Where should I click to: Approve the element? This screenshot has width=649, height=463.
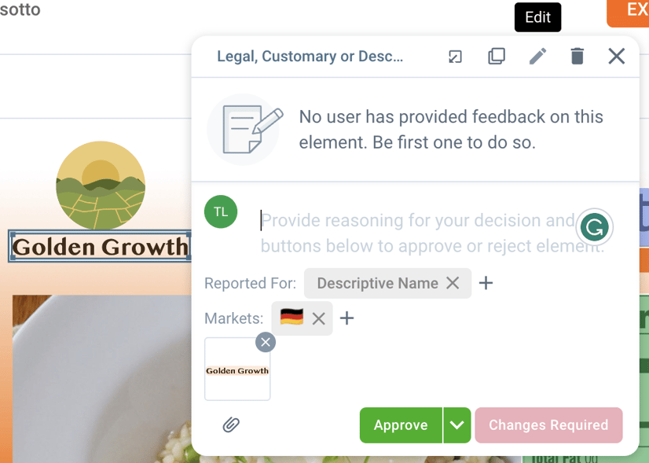tap(401, 424)
